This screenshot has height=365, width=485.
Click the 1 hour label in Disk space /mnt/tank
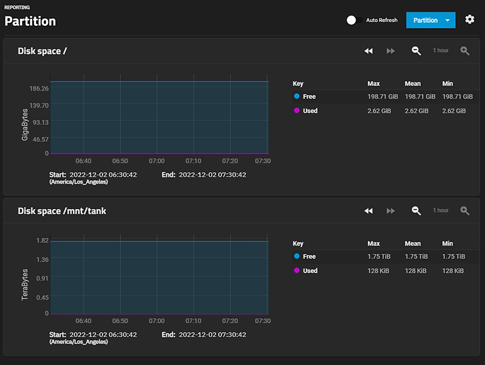click(440, 210)
